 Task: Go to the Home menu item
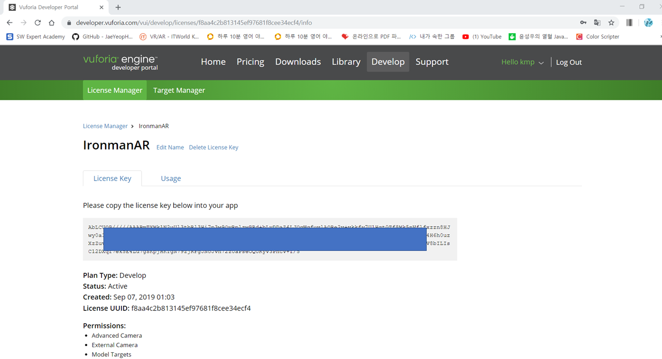[213, 62]
